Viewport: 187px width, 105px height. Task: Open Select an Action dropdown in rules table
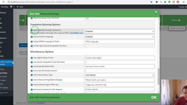[177, 28]
